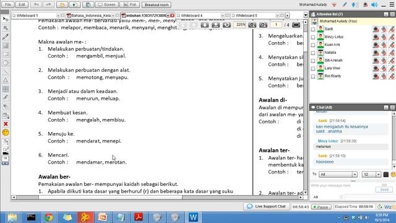Choose the rectangle shape tool

[x=6, y=55]
